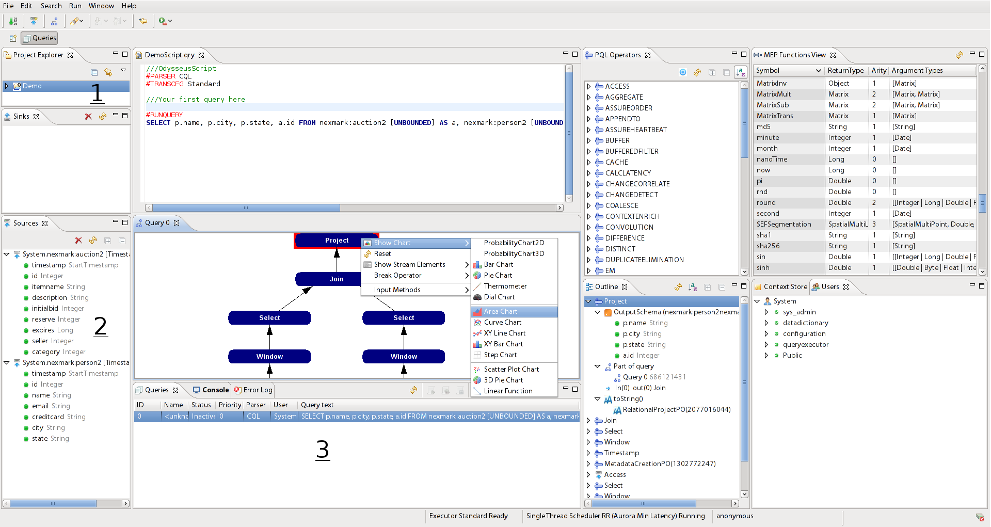Image resolution: width=991 pixels, height=527 pixels.
Task: Click the red X remove icon in Sources
Action: pyautogui.click(x=78, y=241)
